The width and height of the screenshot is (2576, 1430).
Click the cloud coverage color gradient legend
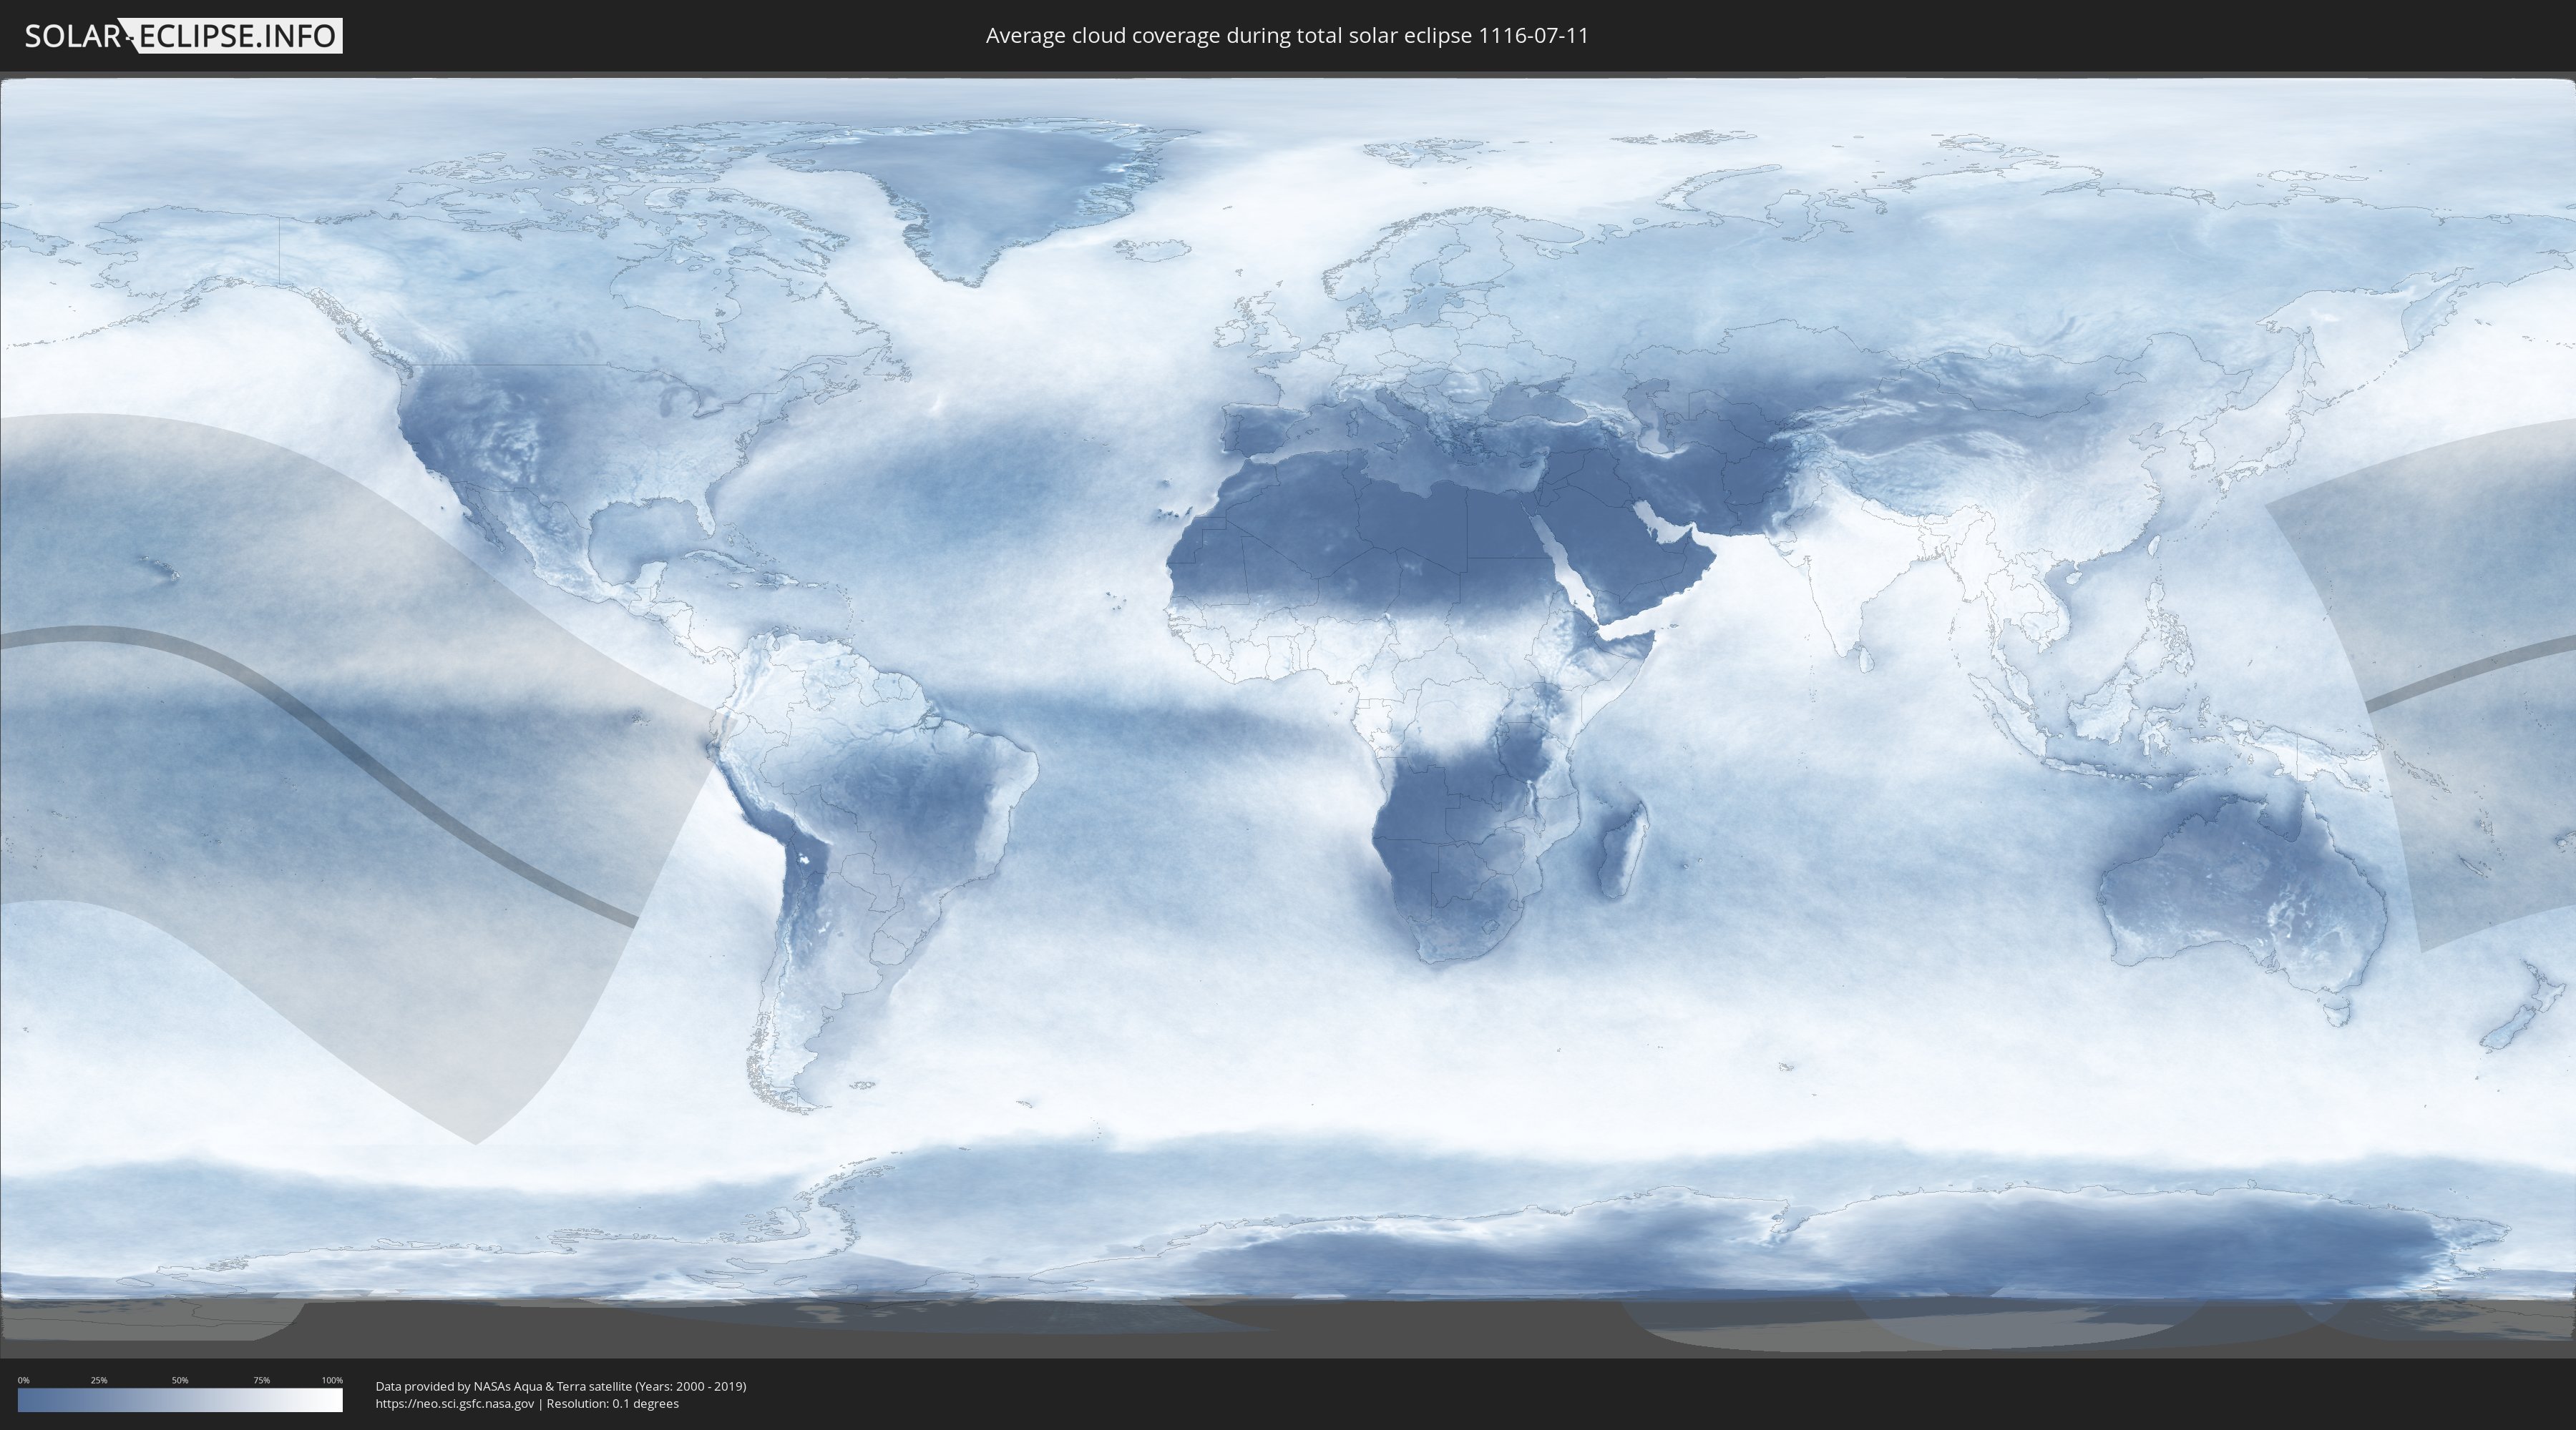point(180,1400)
